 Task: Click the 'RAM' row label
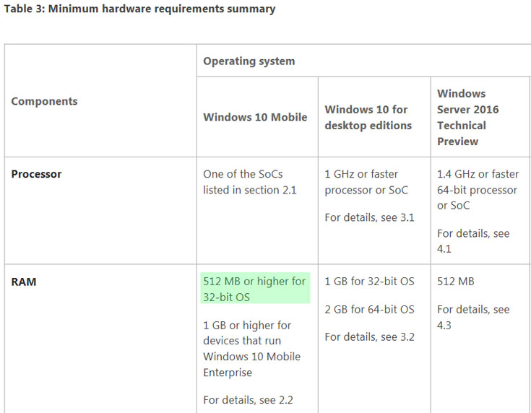pos(23,282)
